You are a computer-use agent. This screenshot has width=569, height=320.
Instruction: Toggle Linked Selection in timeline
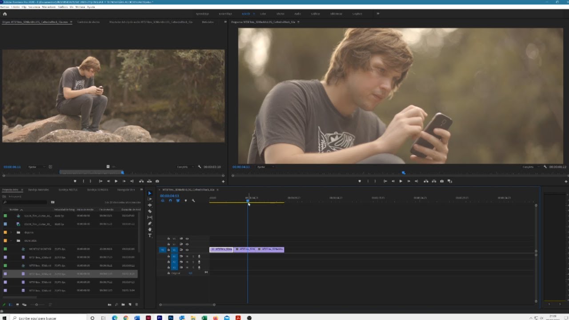(x=178, y=201)
